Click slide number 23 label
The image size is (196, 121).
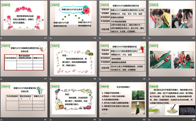[144, 120]
